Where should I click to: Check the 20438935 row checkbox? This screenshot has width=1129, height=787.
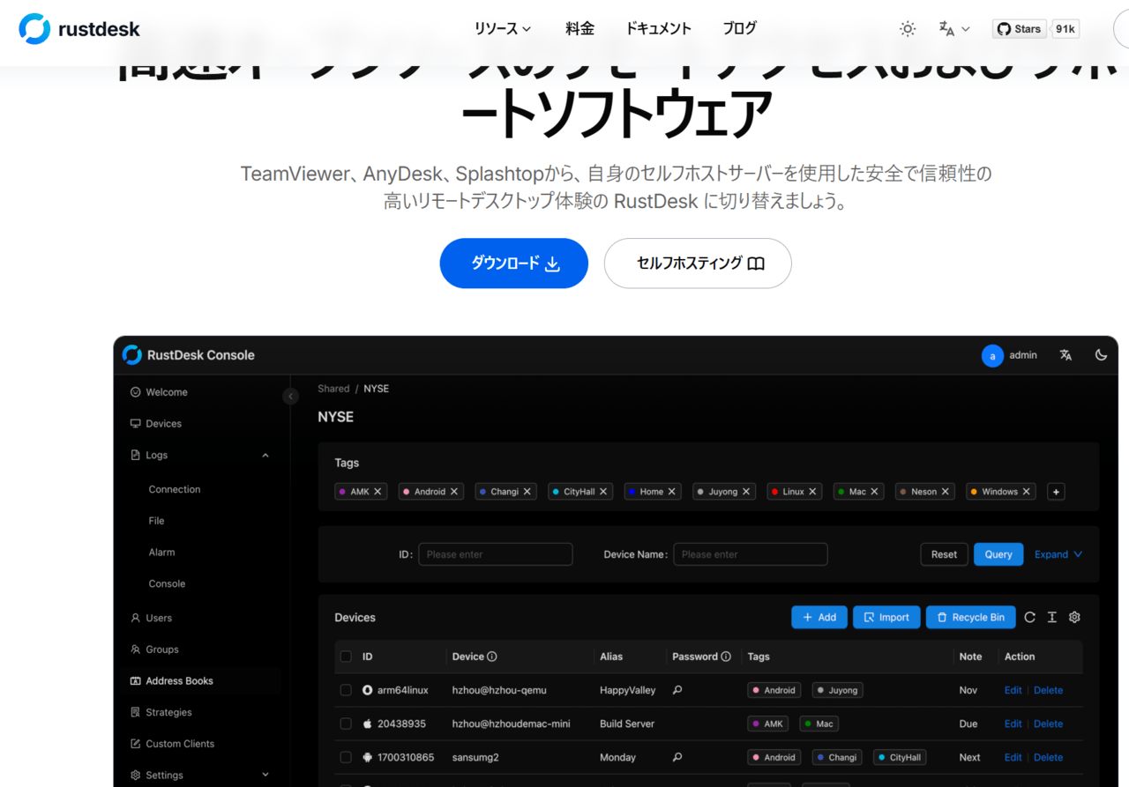346,724
